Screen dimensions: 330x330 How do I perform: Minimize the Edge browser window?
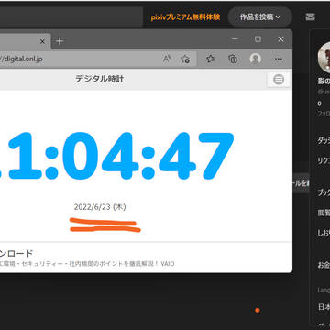(235, 39)
